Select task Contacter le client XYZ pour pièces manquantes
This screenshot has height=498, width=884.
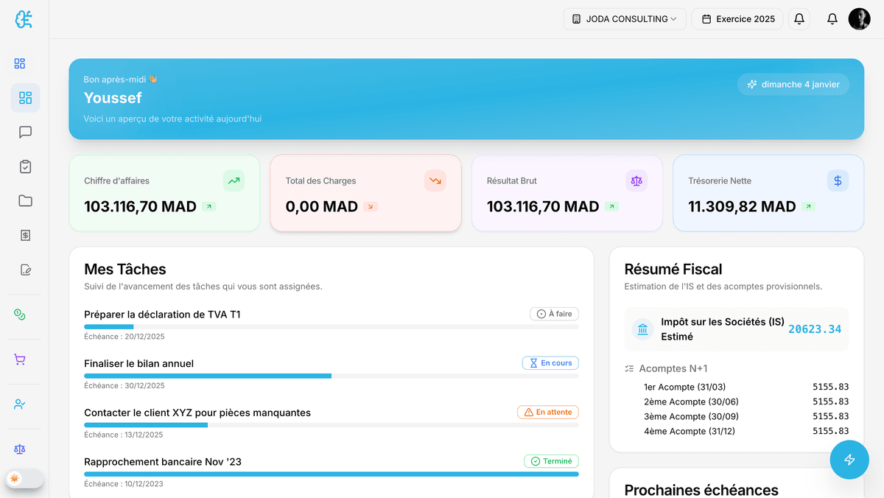[x=197, y=413]
